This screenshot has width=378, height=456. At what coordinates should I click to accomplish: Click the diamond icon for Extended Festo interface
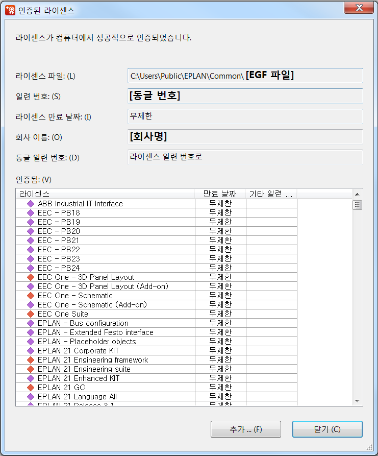coord(31,332)
